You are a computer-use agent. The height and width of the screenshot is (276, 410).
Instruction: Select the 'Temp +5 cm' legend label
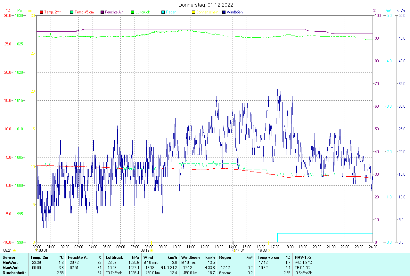pos(84,12)
